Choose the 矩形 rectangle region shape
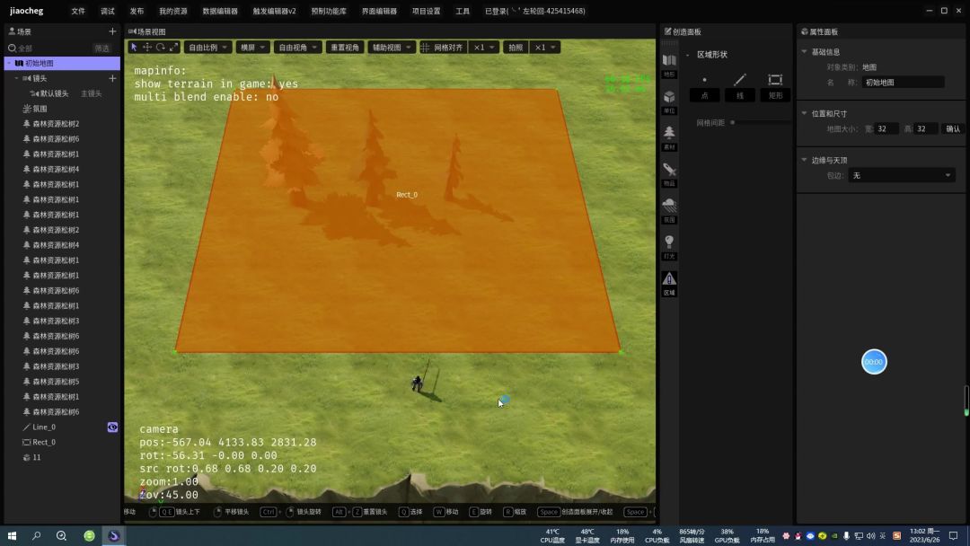Screen dimensions: 970x546 tap(775, 86)
